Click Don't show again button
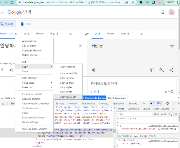This screenshot has width=180, height=148. pos(117,98)
